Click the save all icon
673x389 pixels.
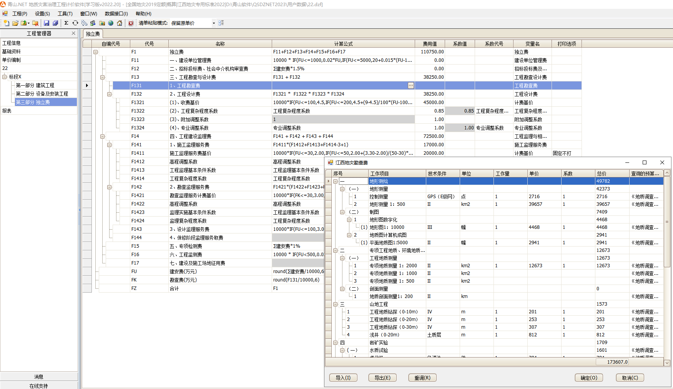pos(55,23)
